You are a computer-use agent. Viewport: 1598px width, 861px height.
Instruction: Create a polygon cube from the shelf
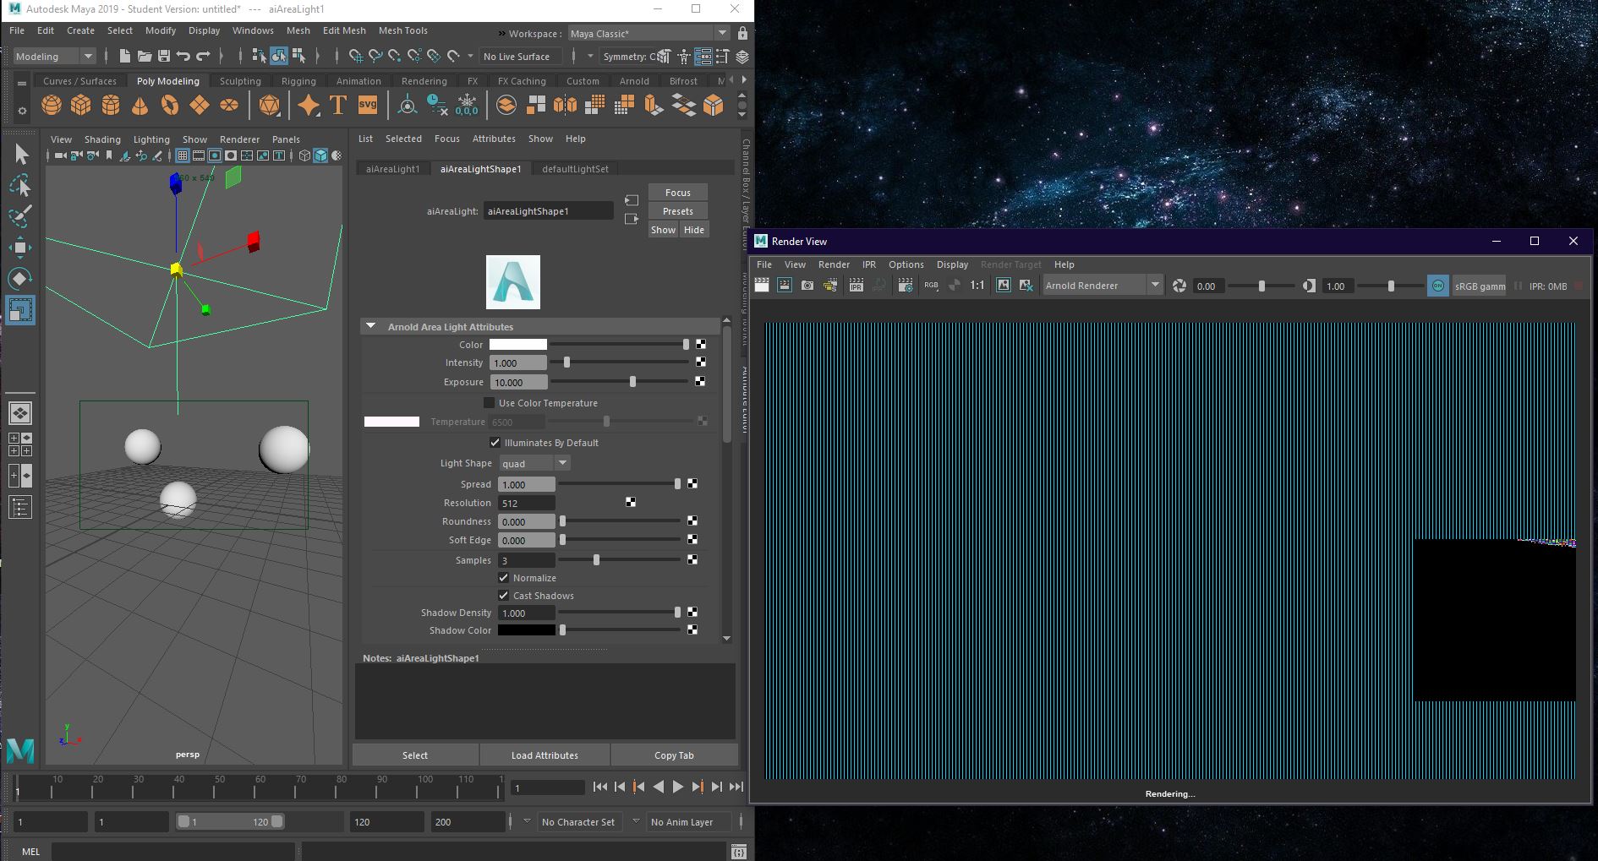point(81,105)
